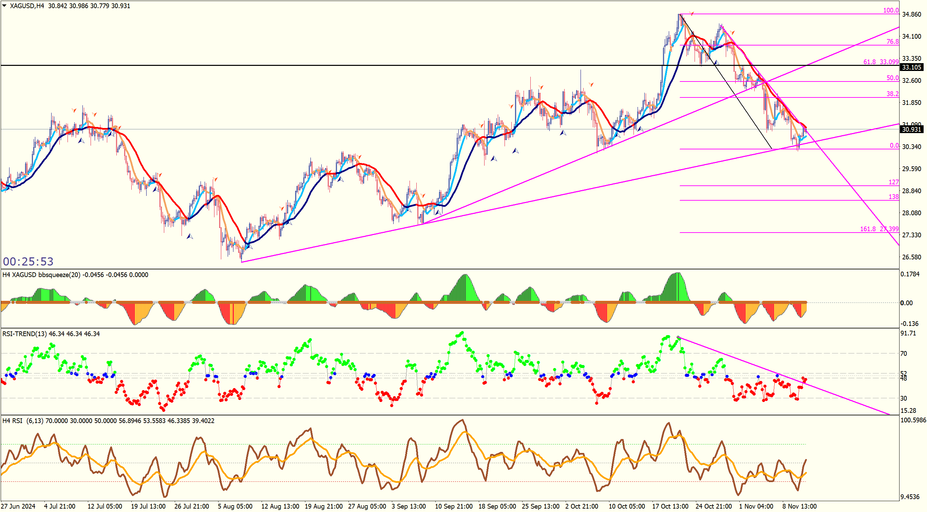The image size is (927, 512).
Task: Click the RSI-TREND(13) indicator title
Action: coord(51,334)
